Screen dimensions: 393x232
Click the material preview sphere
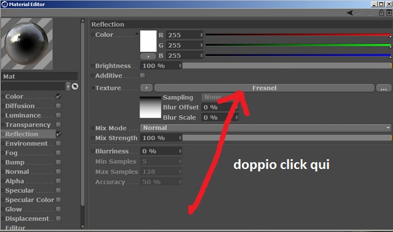coord(27,43)
